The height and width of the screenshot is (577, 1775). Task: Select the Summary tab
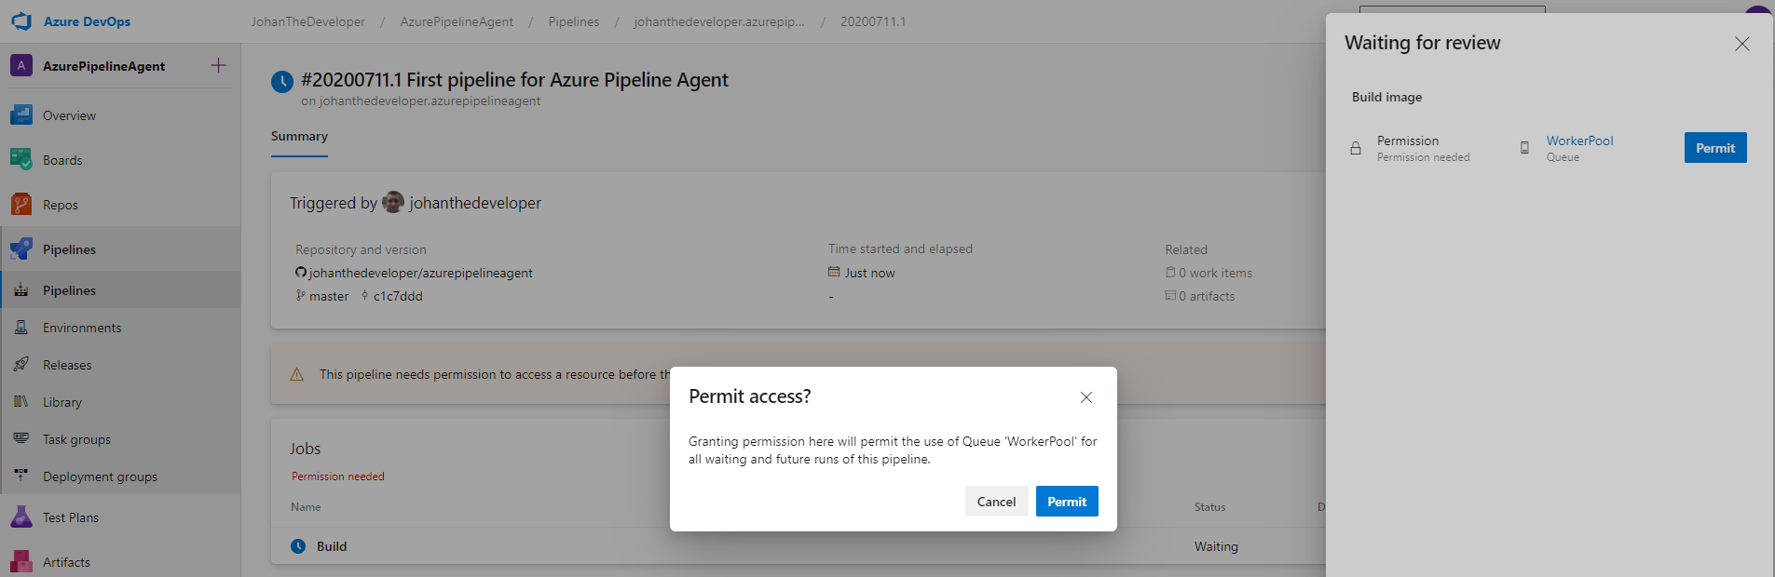click(299, 136)
